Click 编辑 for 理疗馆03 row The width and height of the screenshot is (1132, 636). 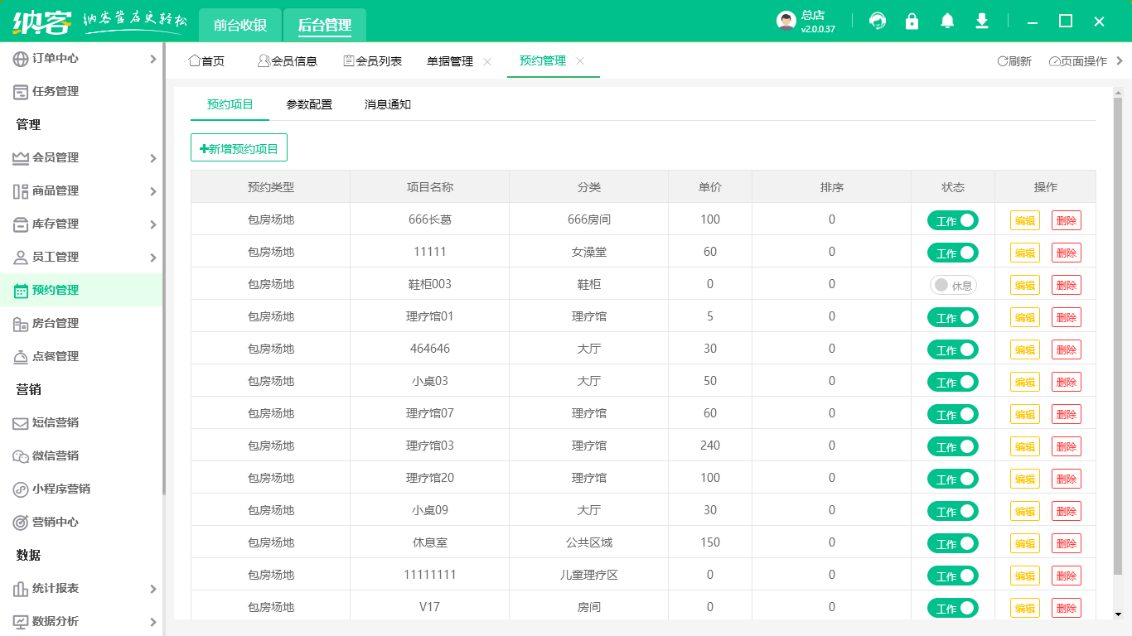click(1025, 446)
